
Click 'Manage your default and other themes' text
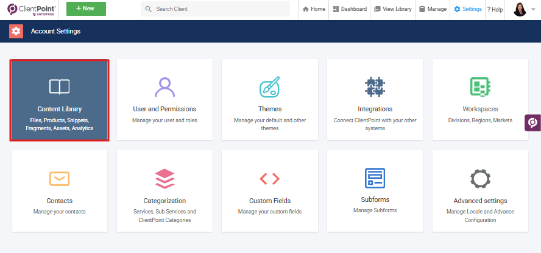click(x=270, y=124)
